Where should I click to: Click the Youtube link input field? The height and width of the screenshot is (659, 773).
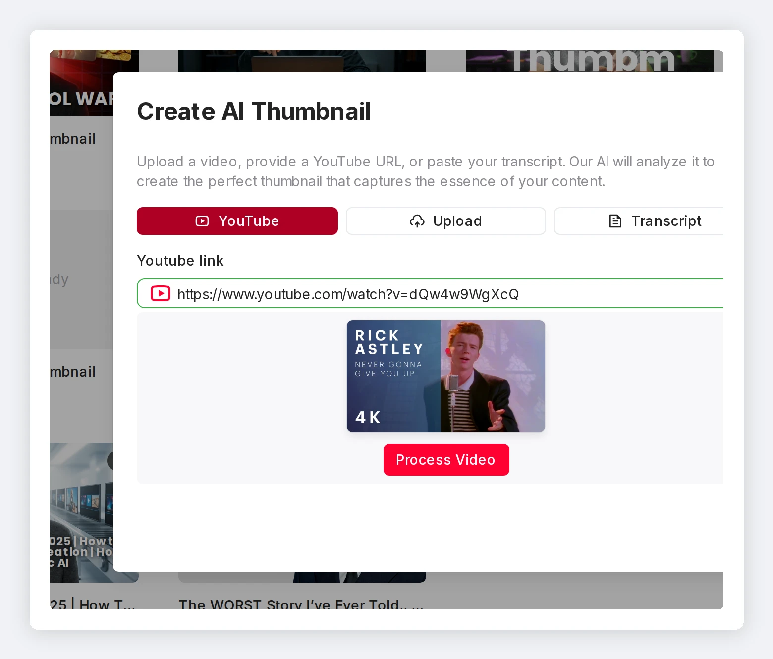(x=430, y=293)
